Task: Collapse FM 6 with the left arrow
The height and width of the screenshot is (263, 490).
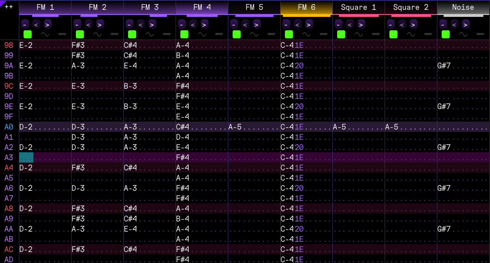Action: point(297,25)
